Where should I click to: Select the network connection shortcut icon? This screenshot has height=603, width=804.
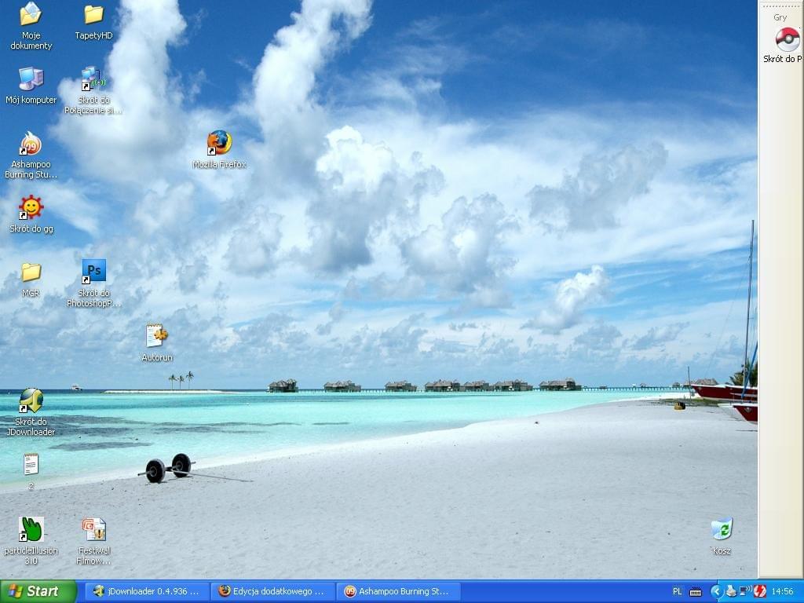pyautogui.click(x=93, y=79)
